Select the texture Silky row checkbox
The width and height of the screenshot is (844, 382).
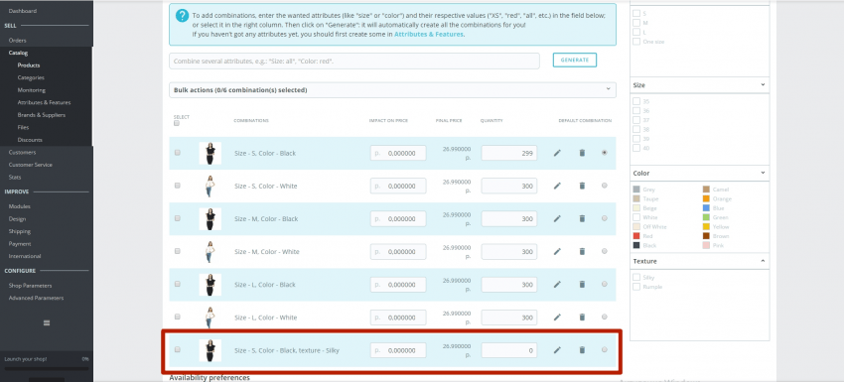click(178, 349)
